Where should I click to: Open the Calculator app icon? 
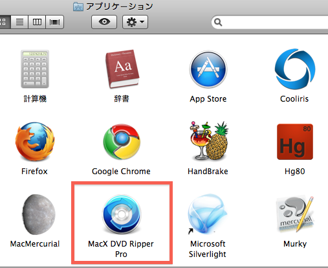(35, 69)
